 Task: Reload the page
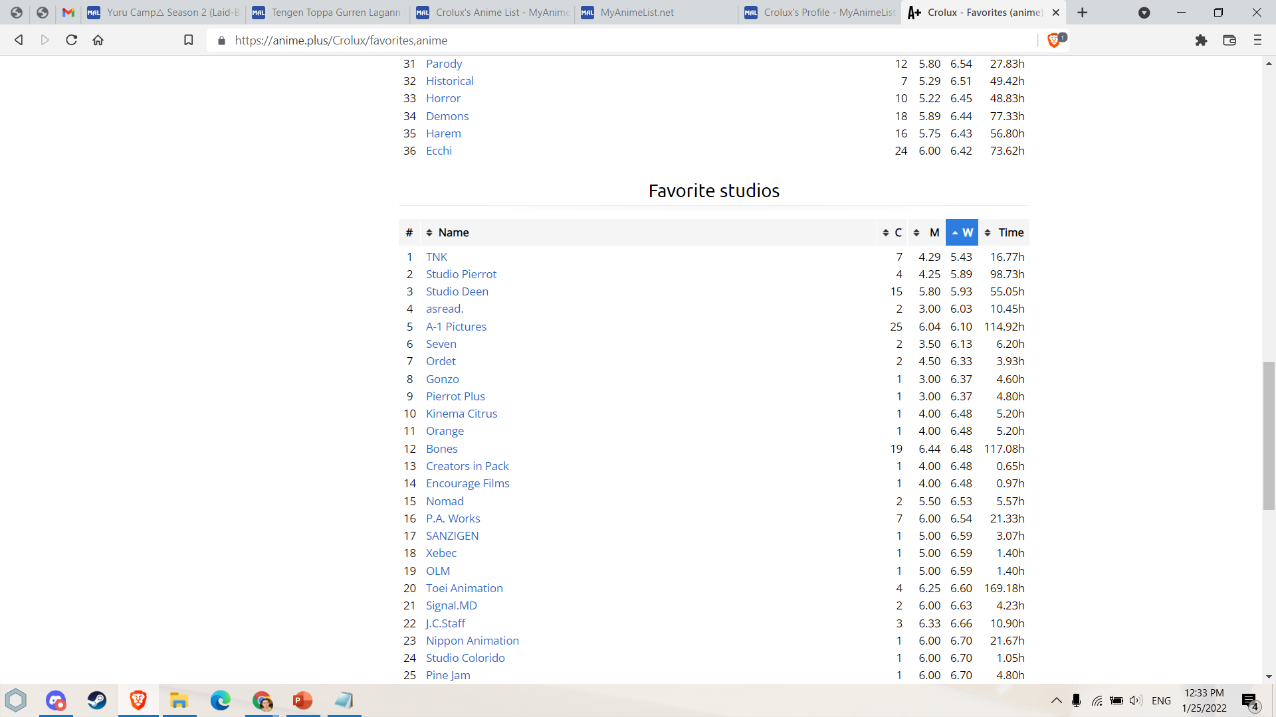(x=72, y=40)
